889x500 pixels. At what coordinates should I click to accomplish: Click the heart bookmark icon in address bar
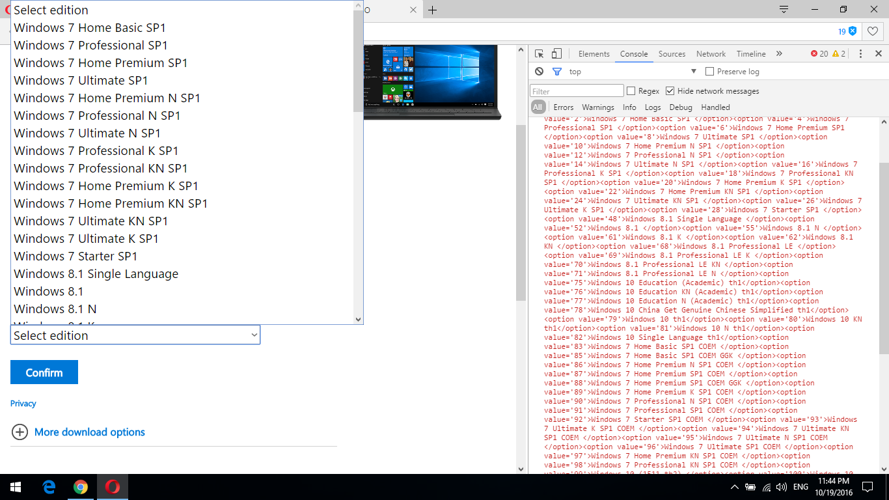coord(872,31)
